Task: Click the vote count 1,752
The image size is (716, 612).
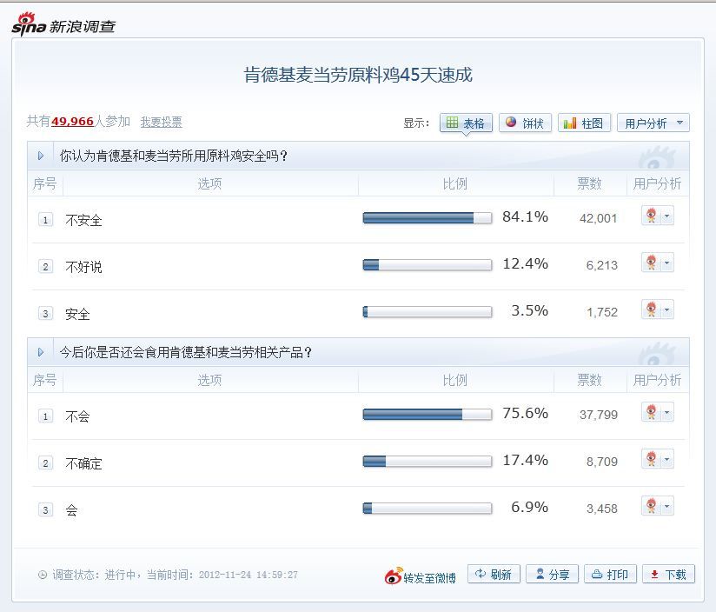Action: click(x=602, y=312)
